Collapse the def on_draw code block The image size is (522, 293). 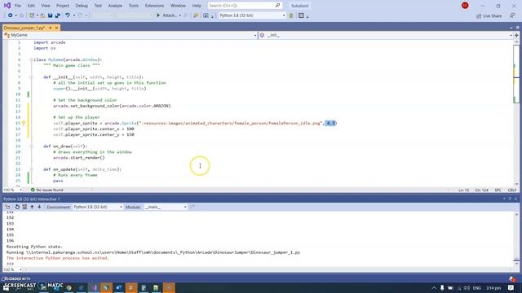pos(31,146)
